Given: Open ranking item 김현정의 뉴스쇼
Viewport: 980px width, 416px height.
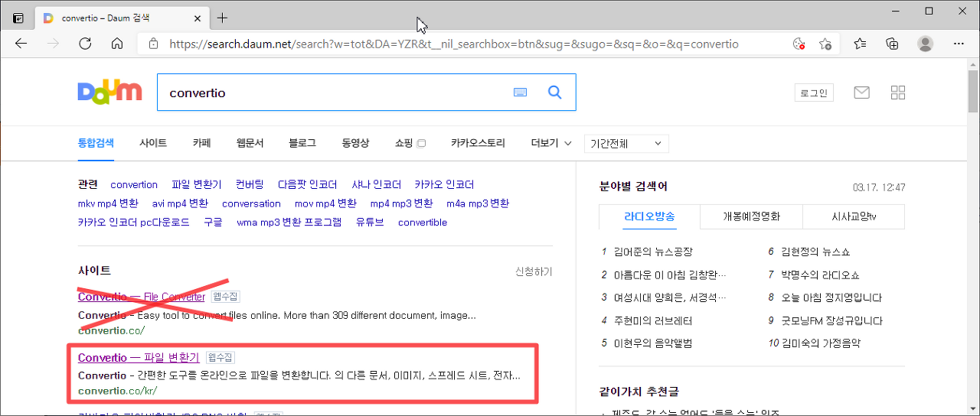Looking at the screenshot, I should click(x=815, y=252).
